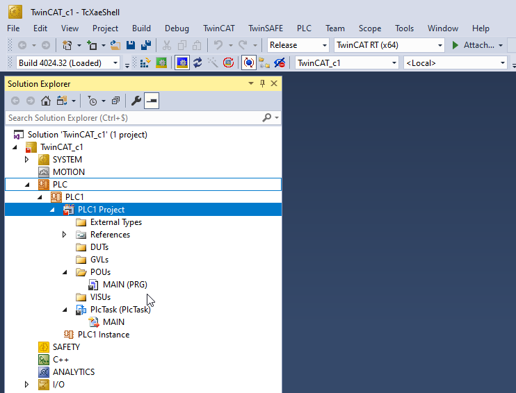Click the Attach... button
The image size is (516, 393).
[473, 45]
